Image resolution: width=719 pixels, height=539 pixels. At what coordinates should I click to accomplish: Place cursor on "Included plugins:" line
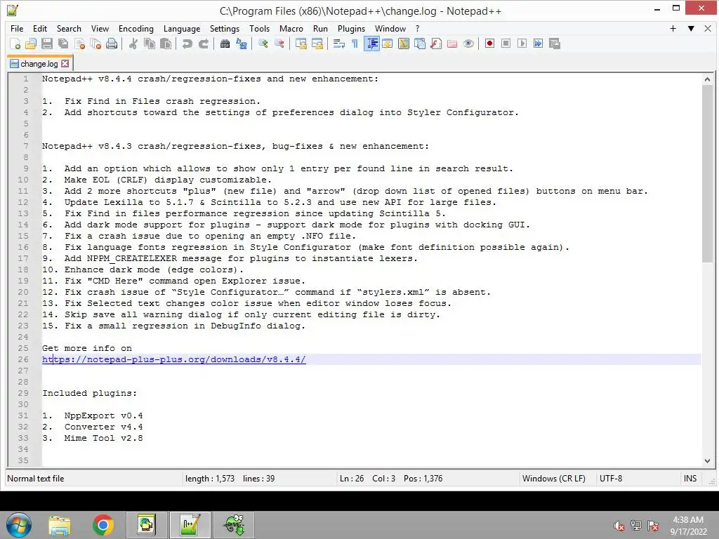[x=89, y=393]
